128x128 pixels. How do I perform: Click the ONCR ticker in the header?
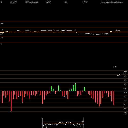pos(85,2)
